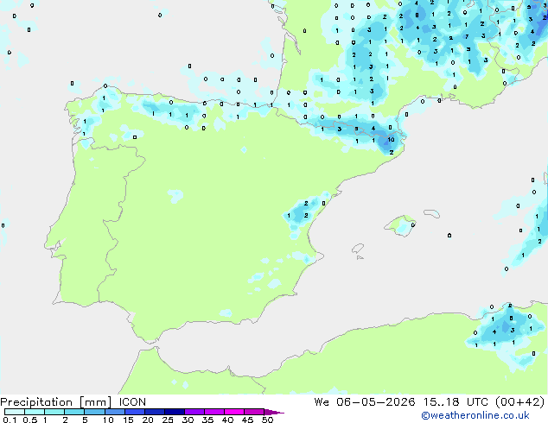Click the '0.1' legend scale label

[10, 420]
